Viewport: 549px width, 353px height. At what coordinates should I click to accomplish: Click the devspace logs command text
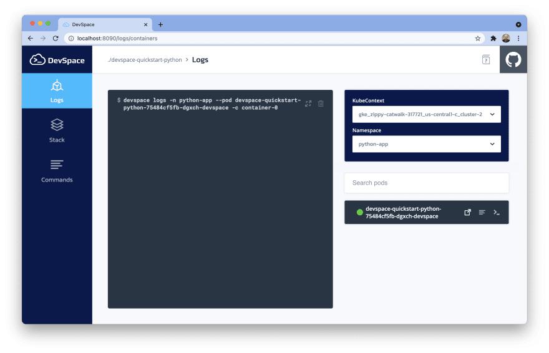pos(211,104)
